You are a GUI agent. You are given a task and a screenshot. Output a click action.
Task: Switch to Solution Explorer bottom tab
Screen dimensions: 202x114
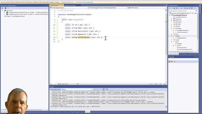click(173, 54)
